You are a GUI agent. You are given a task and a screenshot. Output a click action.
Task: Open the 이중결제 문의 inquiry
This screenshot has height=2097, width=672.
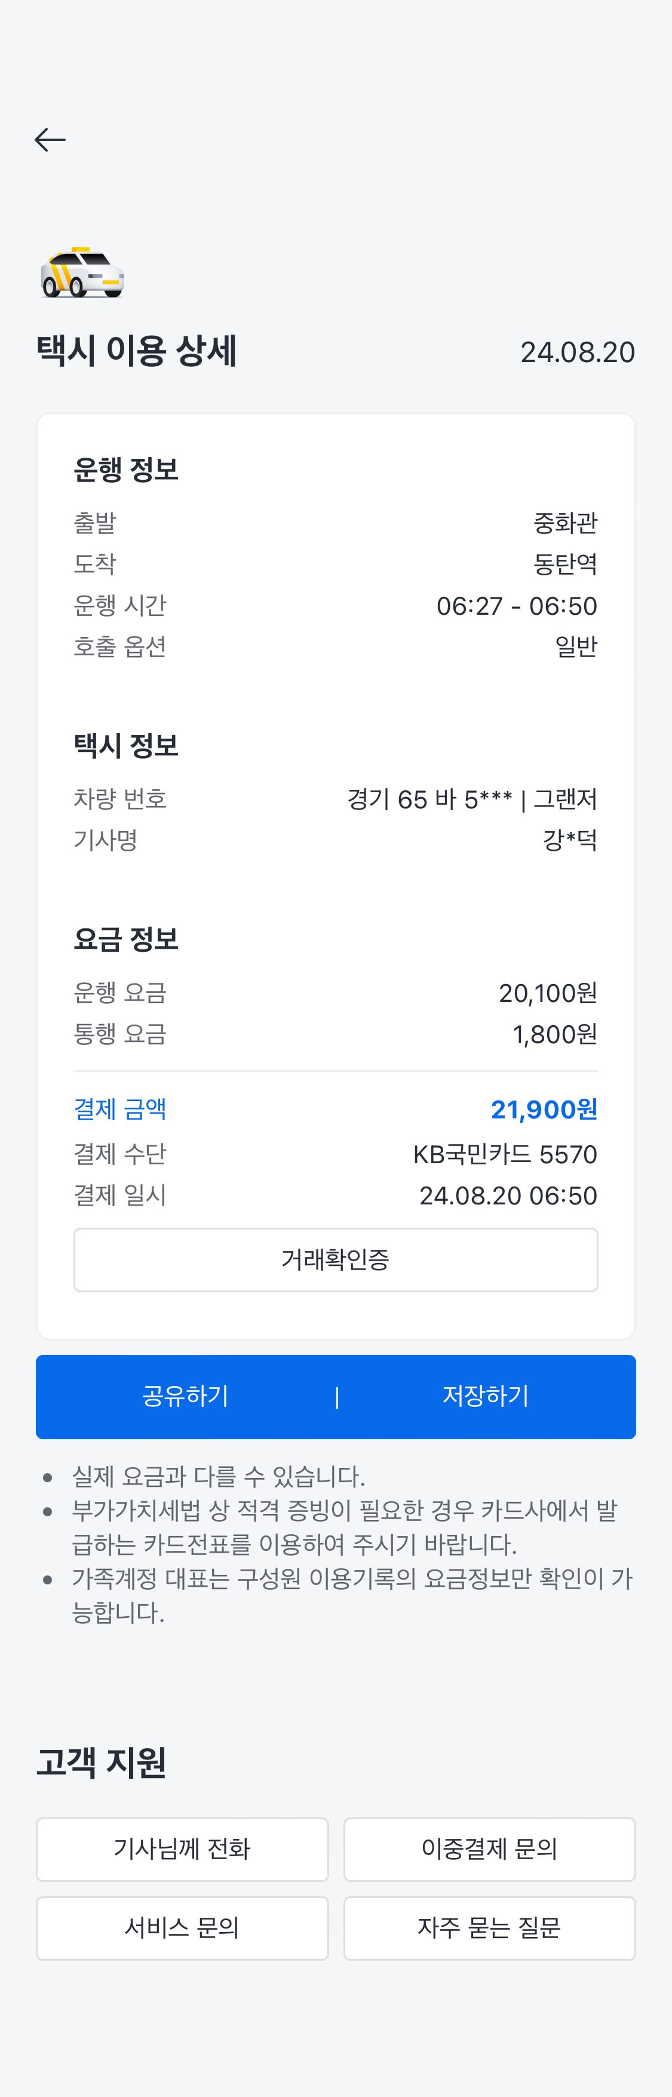tap(489, 1848)
